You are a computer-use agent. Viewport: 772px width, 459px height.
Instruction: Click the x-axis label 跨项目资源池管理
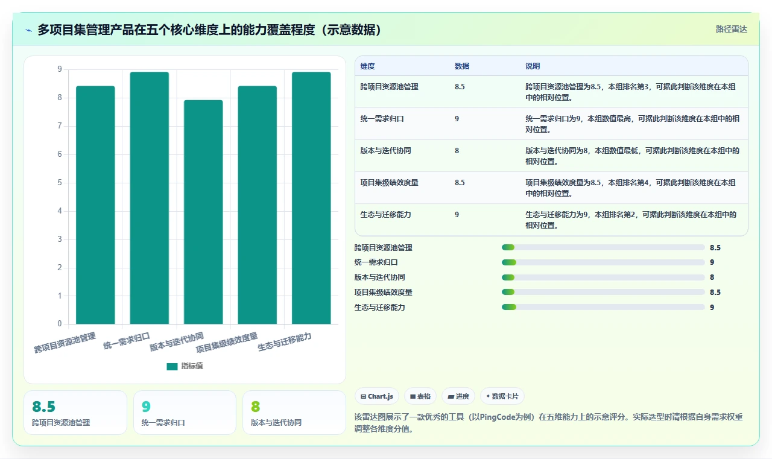[65, 343]
